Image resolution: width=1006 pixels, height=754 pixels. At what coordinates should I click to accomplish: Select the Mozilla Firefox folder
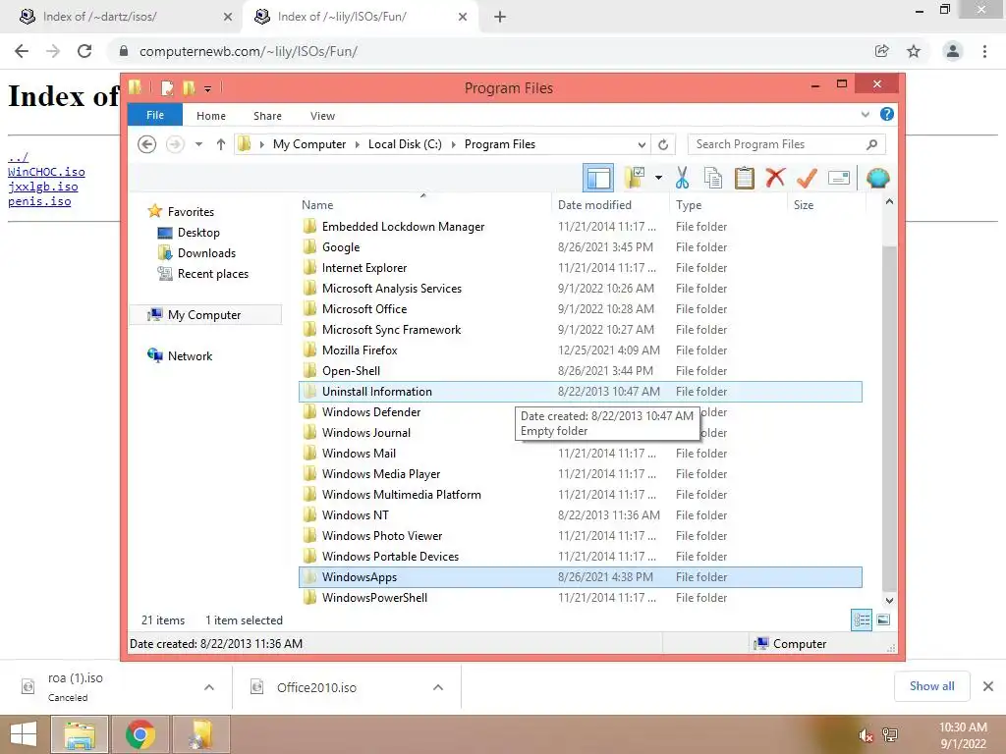[x=580, y=350]
